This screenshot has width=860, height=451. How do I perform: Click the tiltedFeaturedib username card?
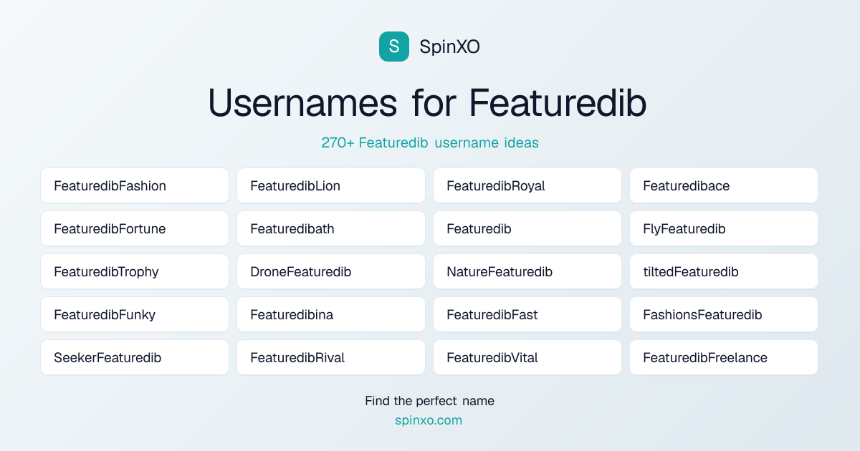[724, 271]
